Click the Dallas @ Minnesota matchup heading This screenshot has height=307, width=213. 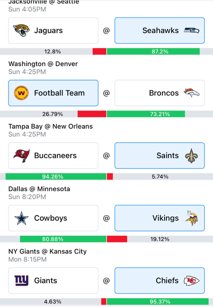[x=39, y=189]
